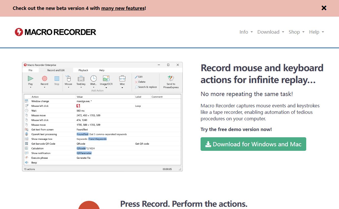Expand the arrow under Text/key
The image size is (339, 209).
[x=81, y=88]
